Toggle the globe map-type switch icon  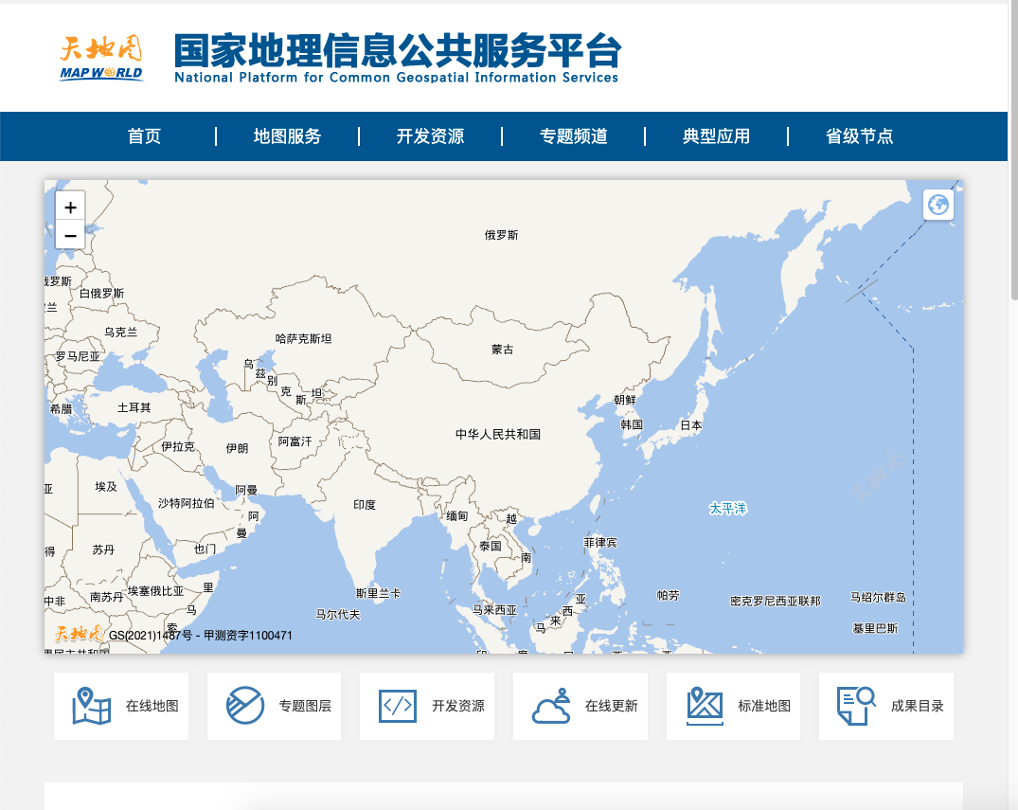click(938, 205)
